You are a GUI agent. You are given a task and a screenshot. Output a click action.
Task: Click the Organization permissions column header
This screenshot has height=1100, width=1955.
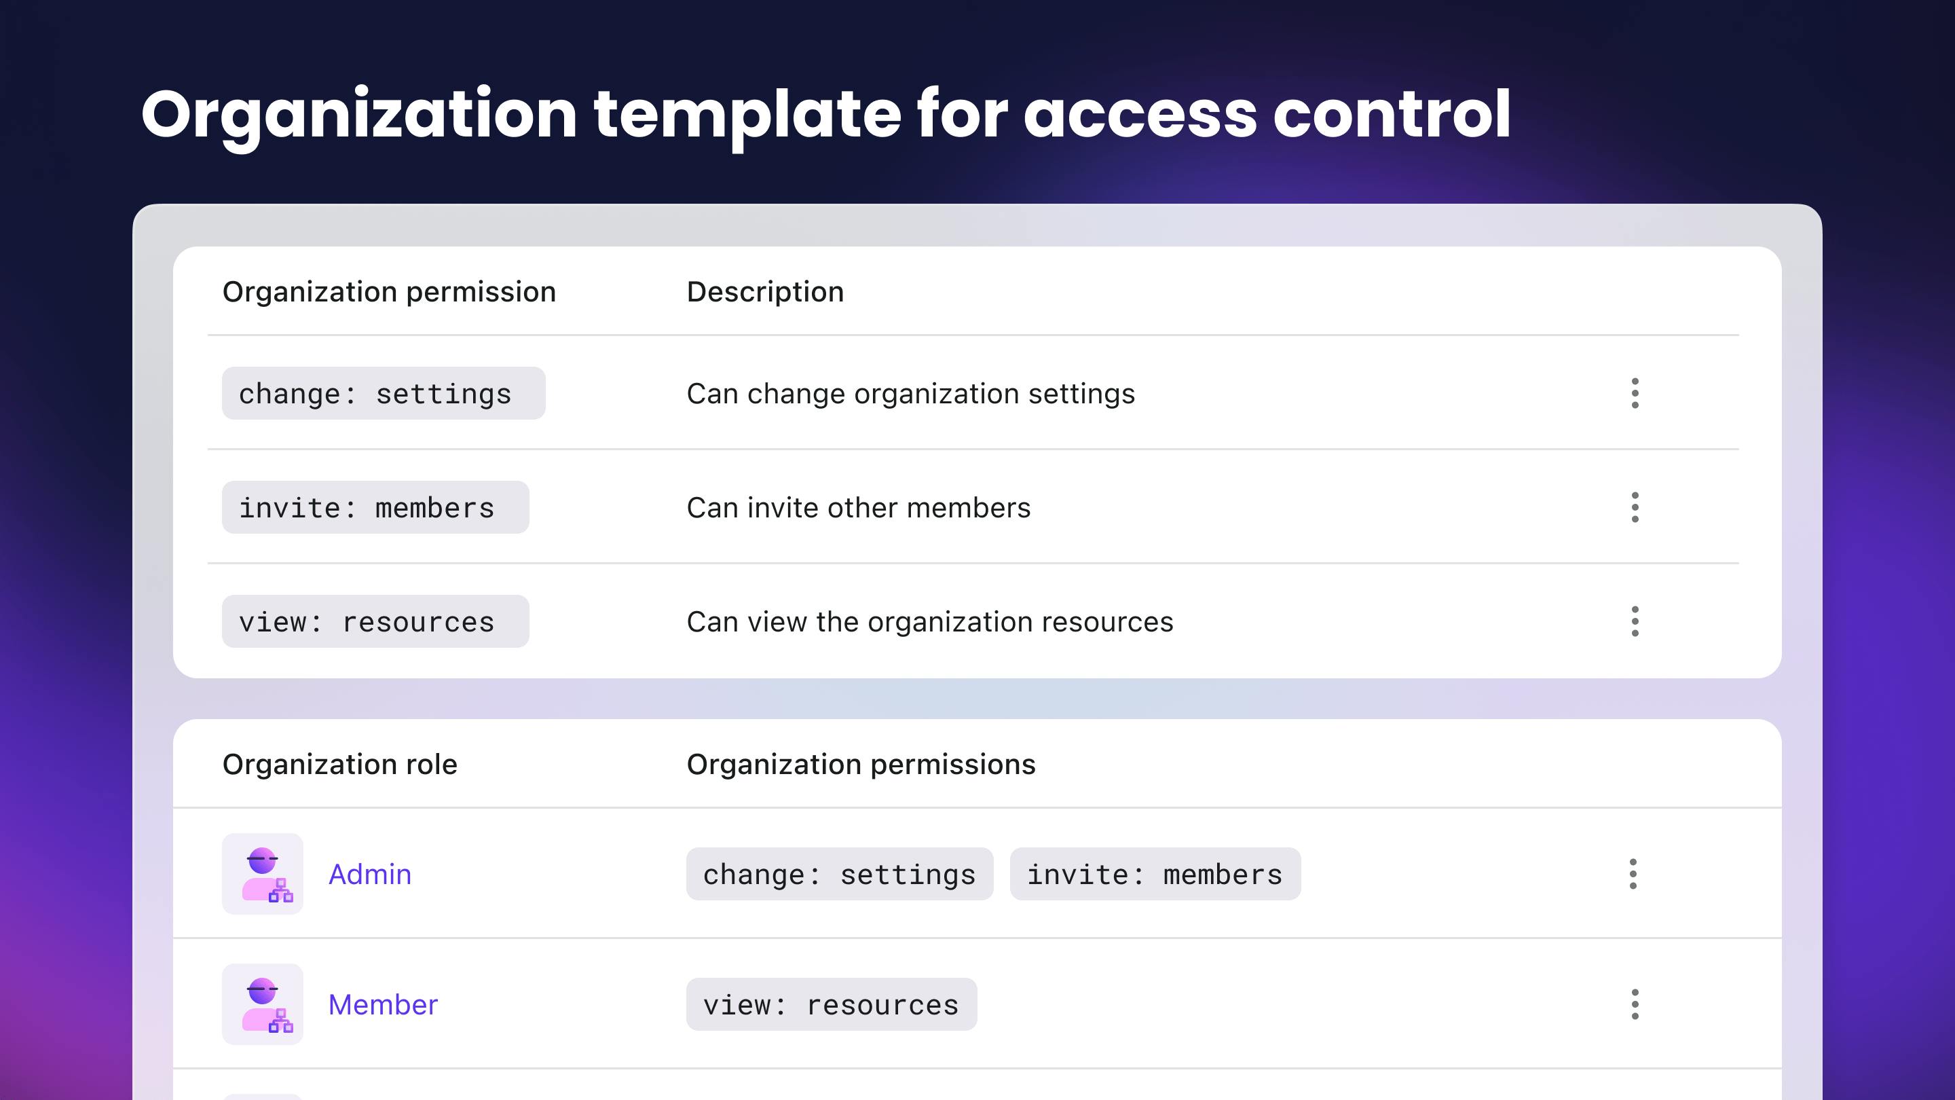[x=861, y=764]
